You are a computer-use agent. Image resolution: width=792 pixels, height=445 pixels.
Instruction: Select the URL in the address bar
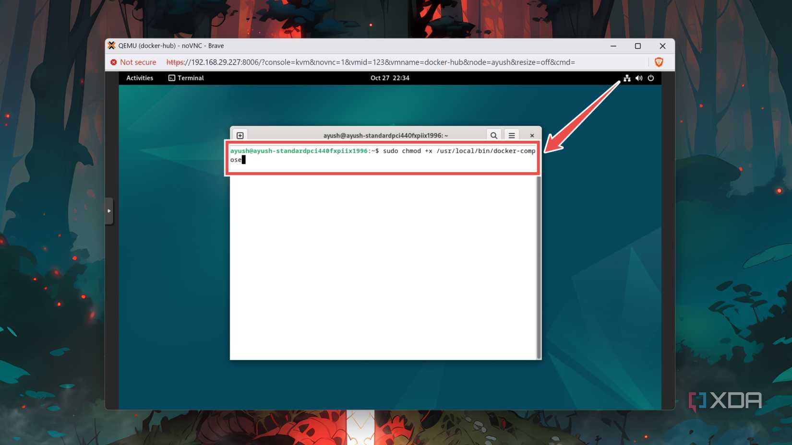[371, 62]
